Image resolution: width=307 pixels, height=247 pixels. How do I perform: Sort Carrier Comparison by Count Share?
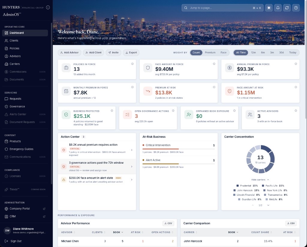coord(261,232)
